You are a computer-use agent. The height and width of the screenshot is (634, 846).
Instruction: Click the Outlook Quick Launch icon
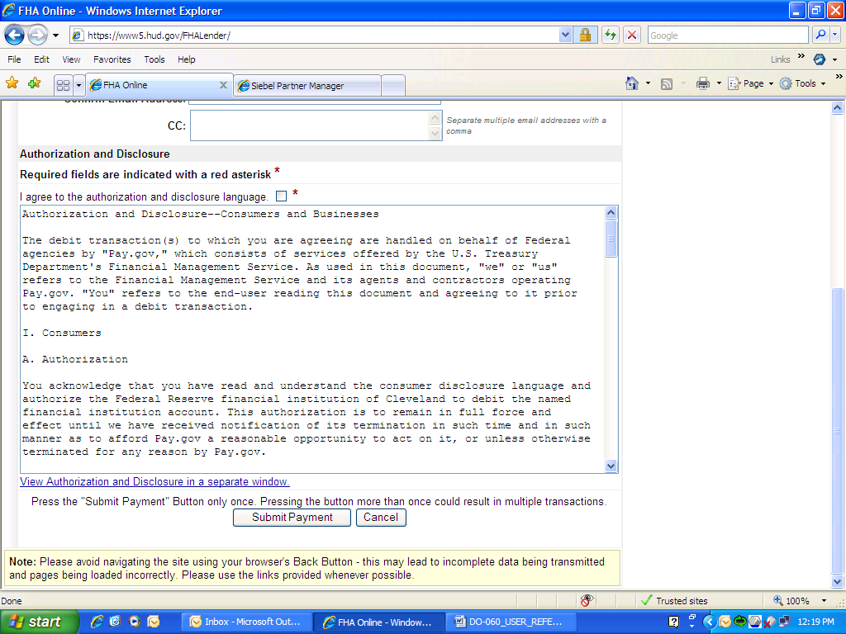(153, 622)
